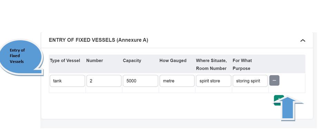This screenshot has height=130, width=318.
Task: Collapse the Entry of Fixed Vessels section chevron
Action: pyautogui.click(x=302, y=40)
